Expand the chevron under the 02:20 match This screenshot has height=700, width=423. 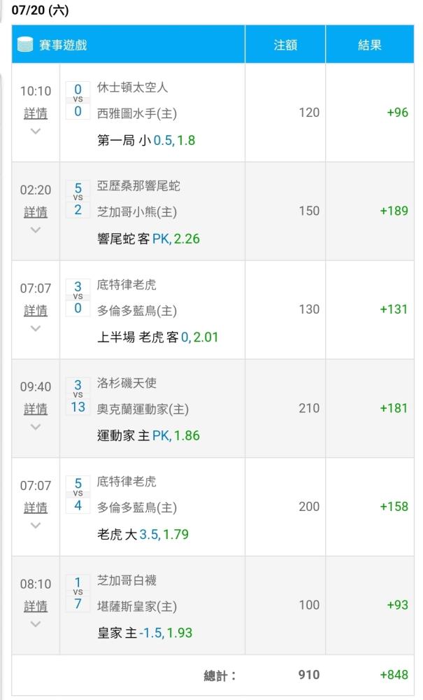(36, 230)
